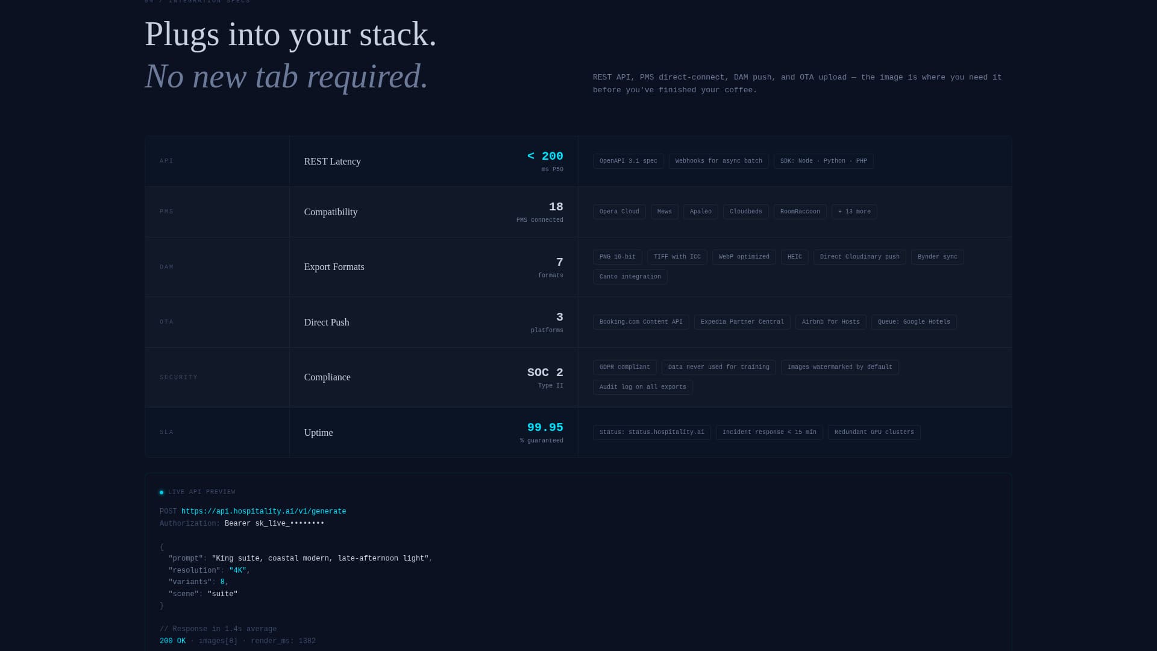Screen dimensions: 1157x651
Task: Click the OpenAPI 3.1 spec tag
Action: click(x=628, y=161)
